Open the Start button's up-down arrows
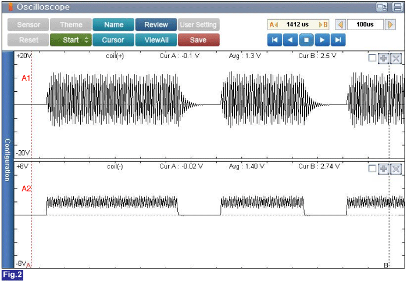 [x=87, y=40]
